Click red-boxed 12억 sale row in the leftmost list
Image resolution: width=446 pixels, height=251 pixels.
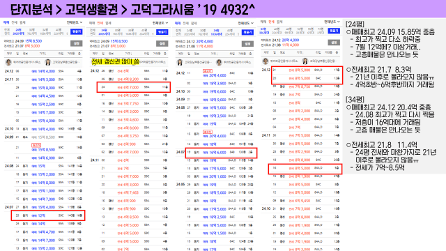(x=48, y=215)
